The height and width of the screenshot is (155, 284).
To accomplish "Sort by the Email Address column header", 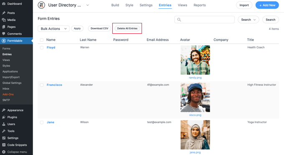I will (x=157, y=40).
